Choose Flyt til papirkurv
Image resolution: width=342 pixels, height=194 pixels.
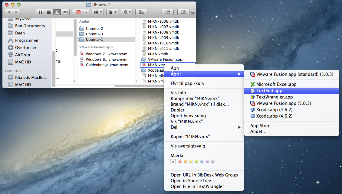click(204, 83)
